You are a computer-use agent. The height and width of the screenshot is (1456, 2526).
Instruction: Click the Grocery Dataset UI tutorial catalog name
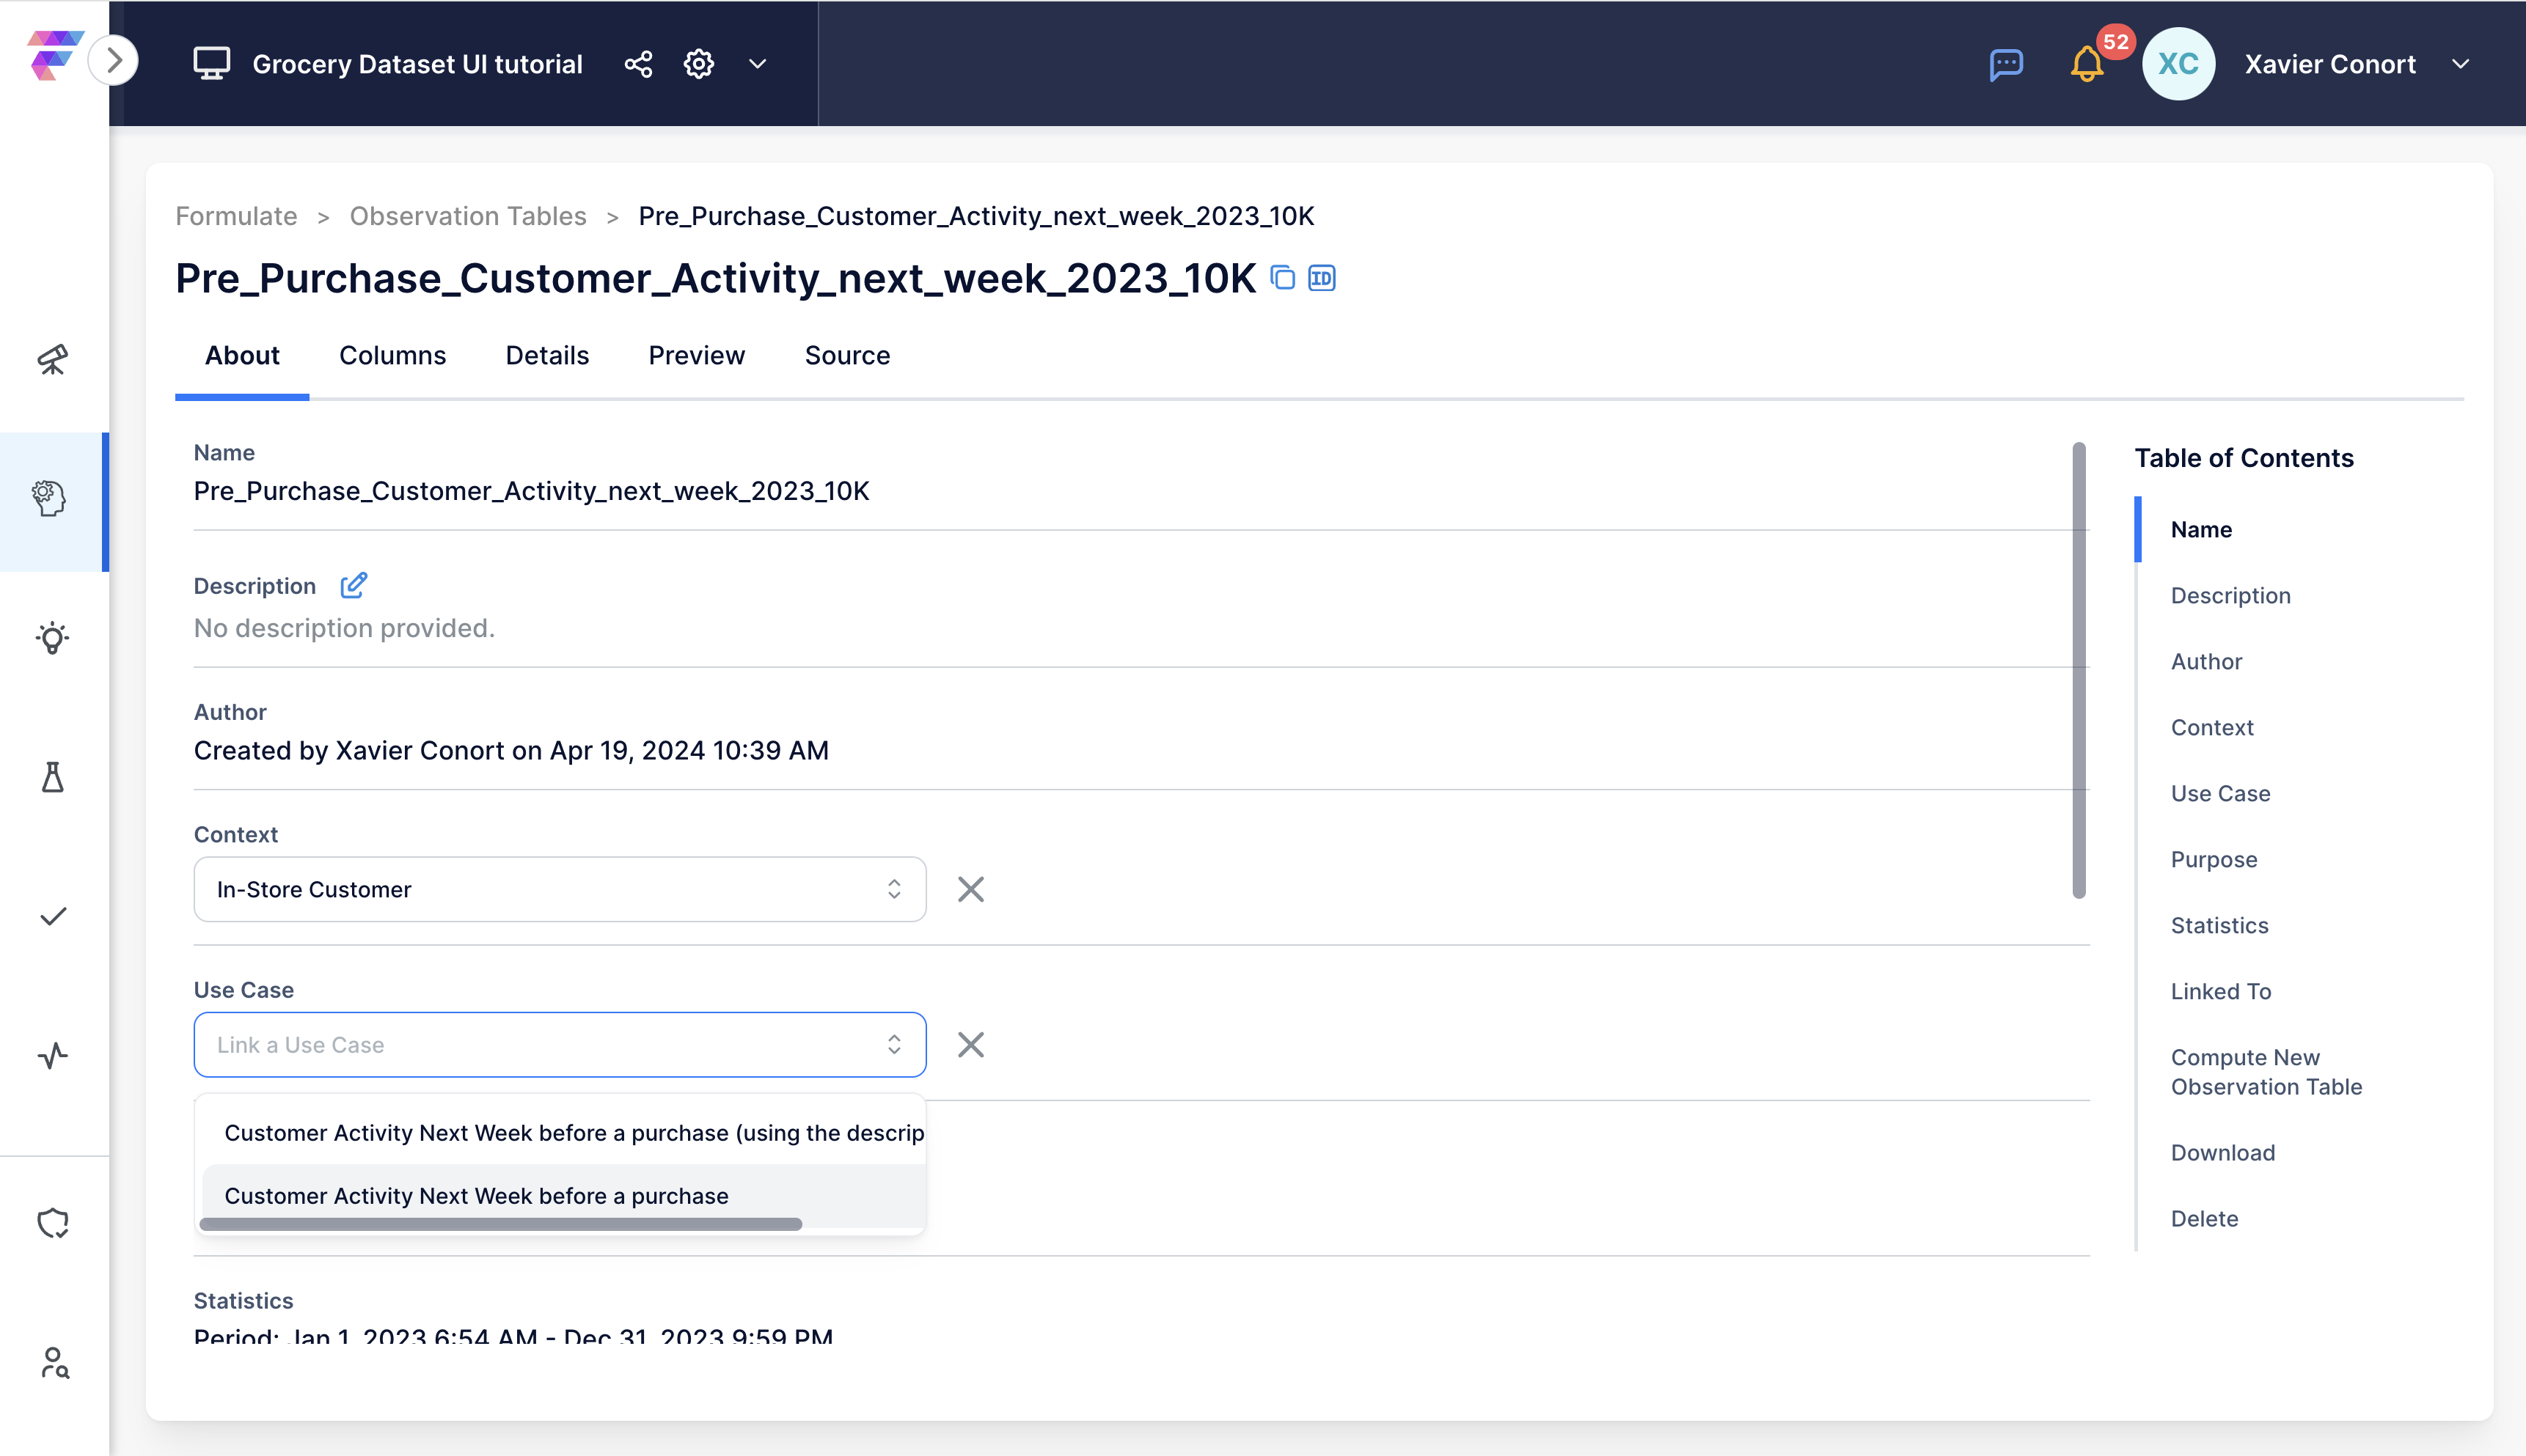417,64
